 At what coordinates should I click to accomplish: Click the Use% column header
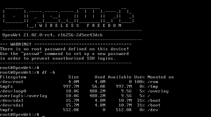click(139, 77)
